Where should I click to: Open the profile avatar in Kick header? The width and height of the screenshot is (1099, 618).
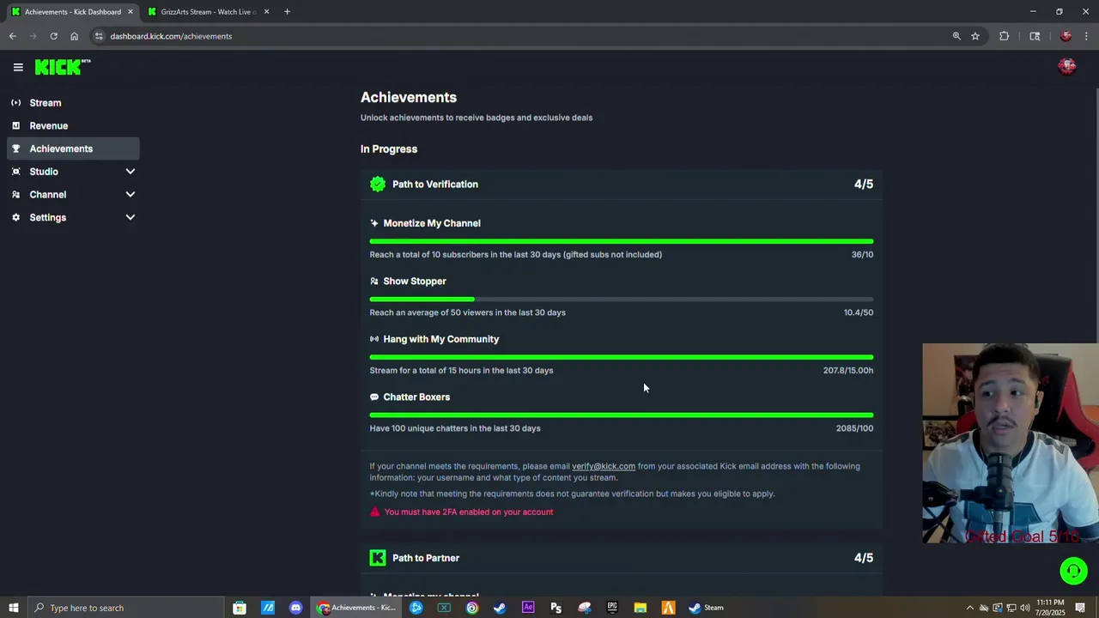pos(1067,67)
